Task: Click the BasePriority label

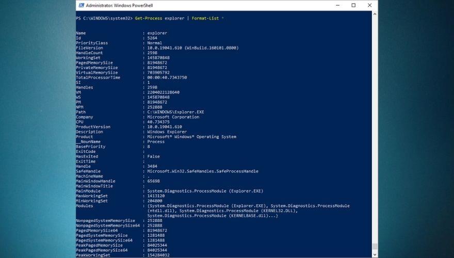Action: pyautogui.click(x=91, y=147)
